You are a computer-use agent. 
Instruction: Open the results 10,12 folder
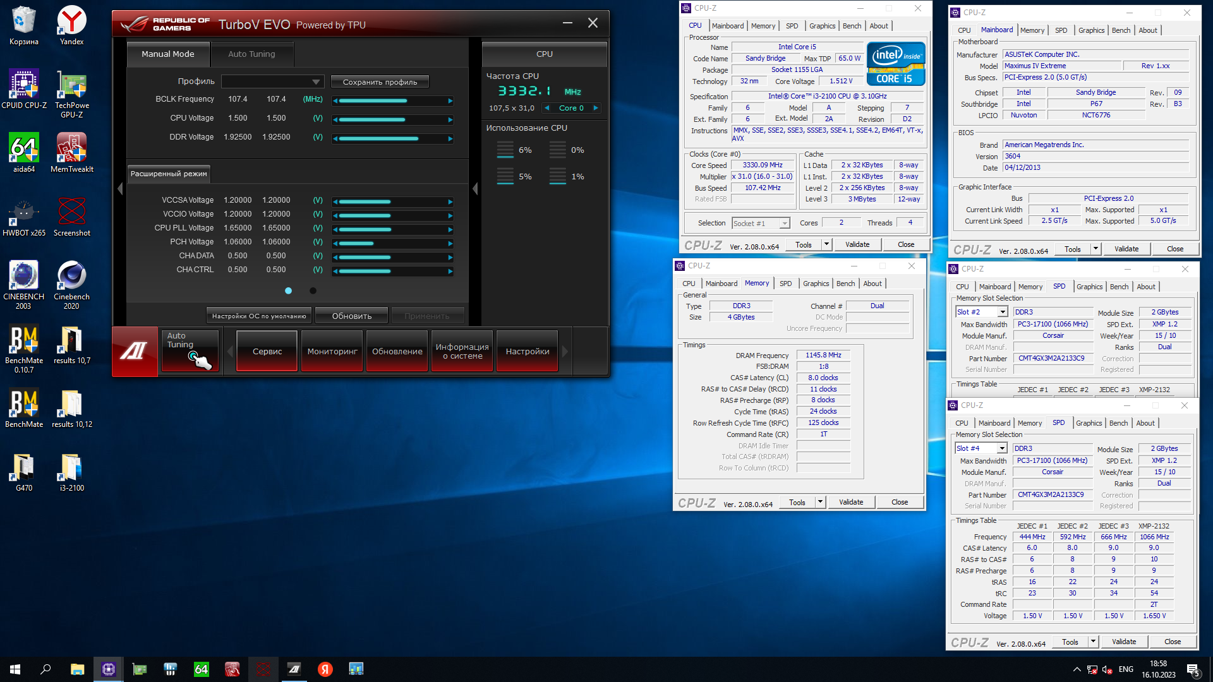pos(71,408)
